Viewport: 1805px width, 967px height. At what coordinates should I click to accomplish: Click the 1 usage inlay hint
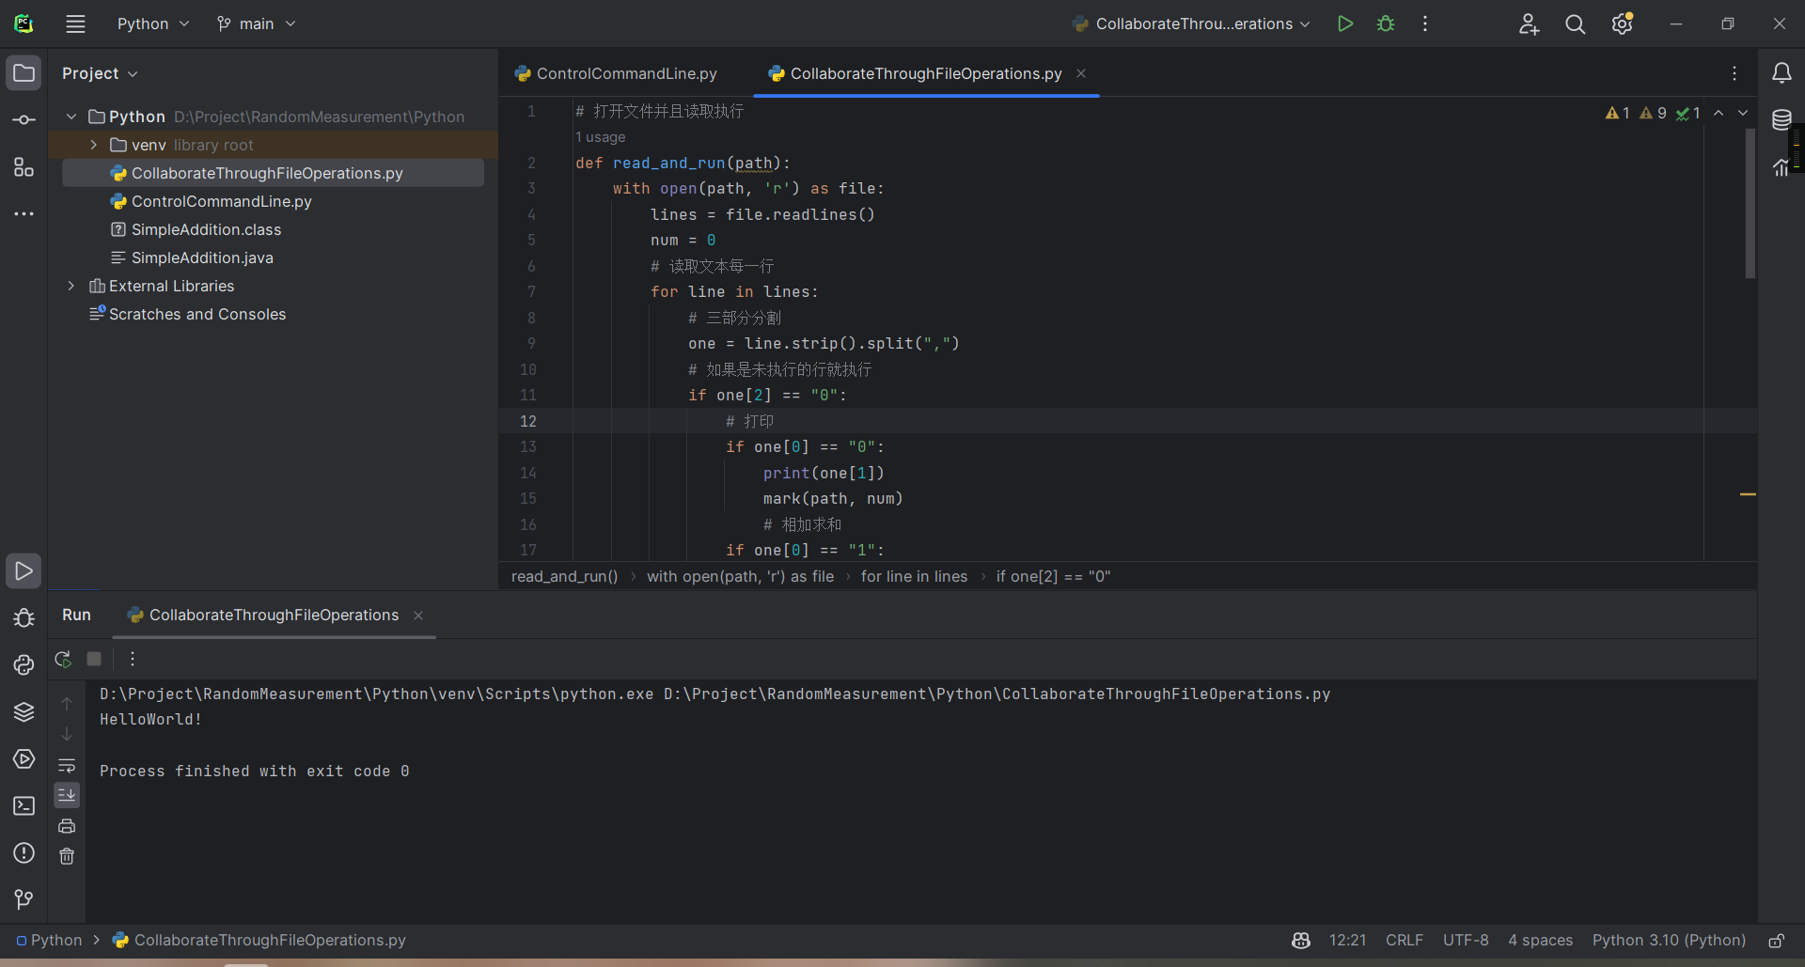pos(600,137)
